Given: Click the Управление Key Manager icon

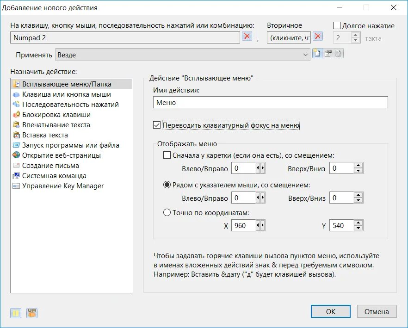Looking at the screenshot, I should point(16,186).
